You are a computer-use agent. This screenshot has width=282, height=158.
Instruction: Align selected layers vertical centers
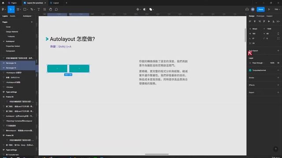[x=269, y=22]
